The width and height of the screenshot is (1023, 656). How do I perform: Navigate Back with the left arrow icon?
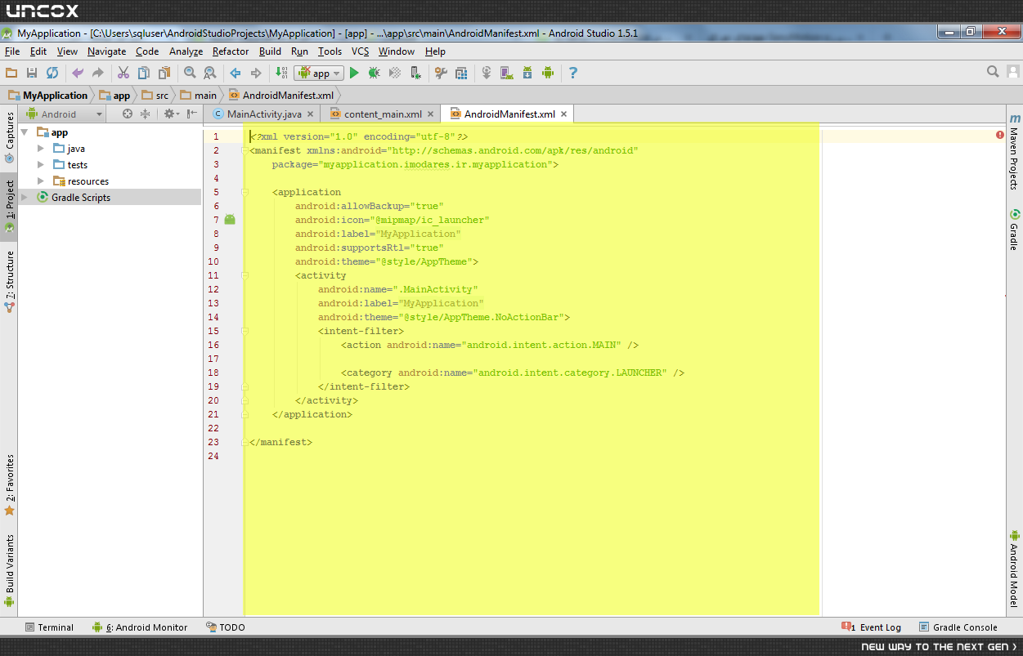(x=236, y=73)
